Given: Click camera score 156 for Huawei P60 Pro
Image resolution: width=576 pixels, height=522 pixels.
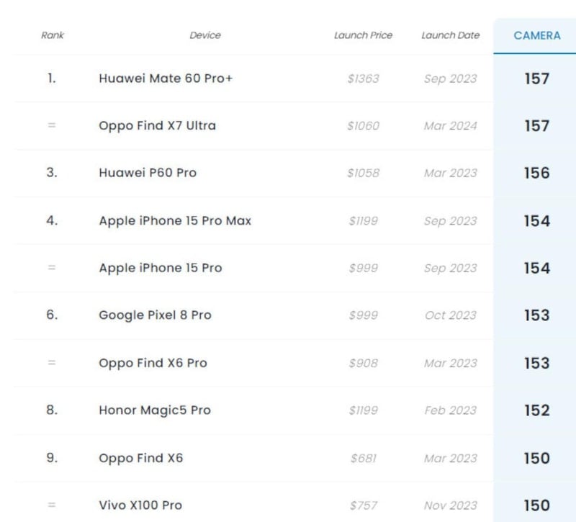Looking at the screenshot, I should point(536,173).
